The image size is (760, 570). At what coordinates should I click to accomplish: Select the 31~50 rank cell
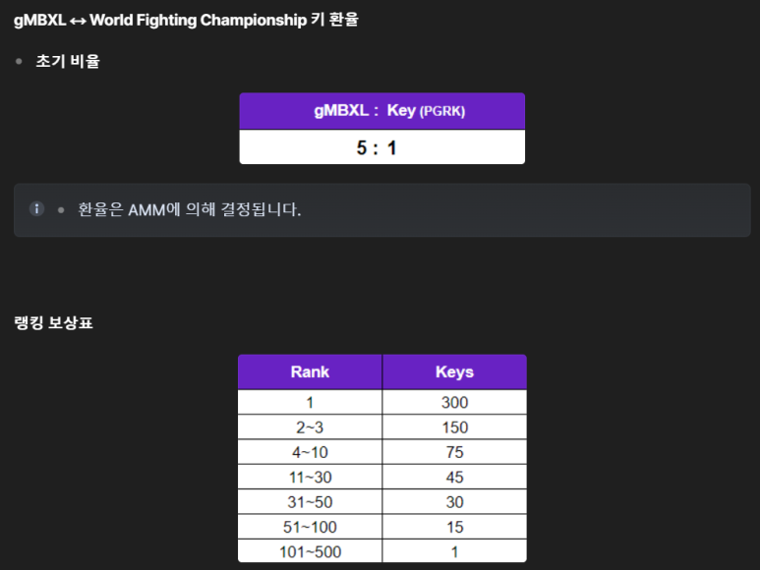(x=310, y=502)
